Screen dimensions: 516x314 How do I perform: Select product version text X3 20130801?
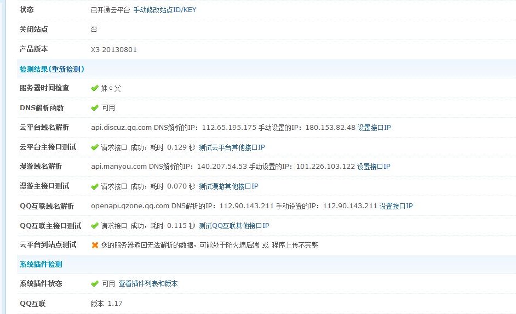click(x=114, y=50)
